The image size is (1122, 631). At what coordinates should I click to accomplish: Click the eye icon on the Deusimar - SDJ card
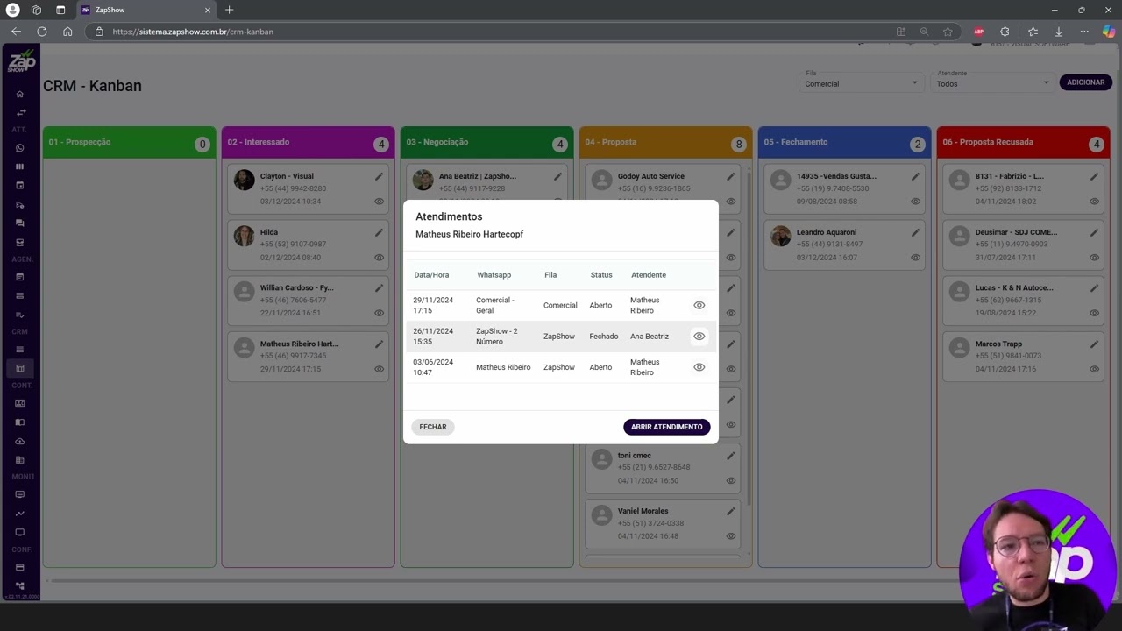(x=1094, y=257)
